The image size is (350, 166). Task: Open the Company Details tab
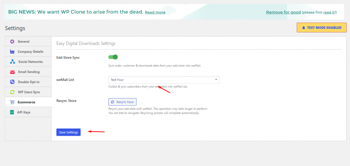28,51
